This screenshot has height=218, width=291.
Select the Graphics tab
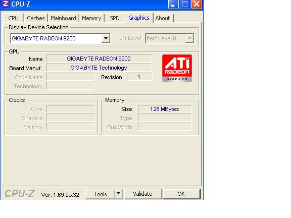[139, 18]
